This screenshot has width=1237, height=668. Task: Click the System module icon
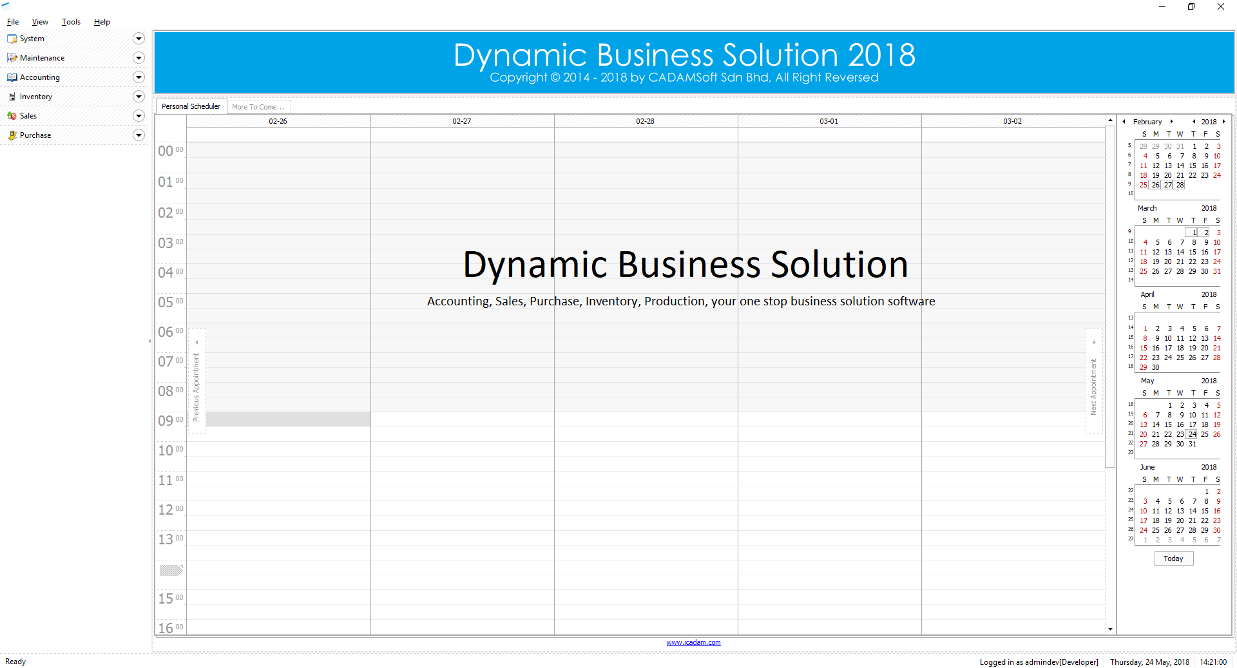(12, 39)
